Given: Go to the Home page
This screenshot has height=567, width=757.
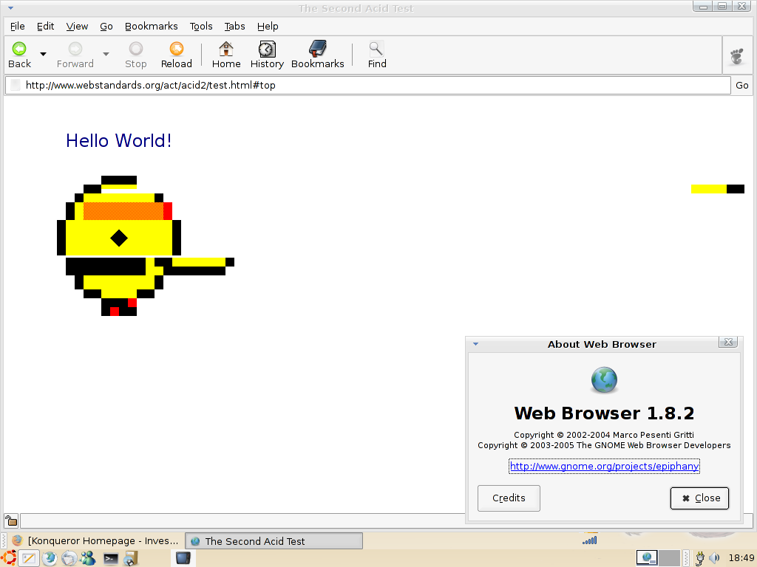Looking at the screenshot, I should [226, 55].
